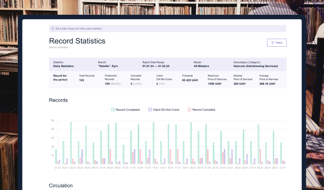The image size is (324, 190).
Task: Select the green completed bar above 03.01
Action: 71,143
